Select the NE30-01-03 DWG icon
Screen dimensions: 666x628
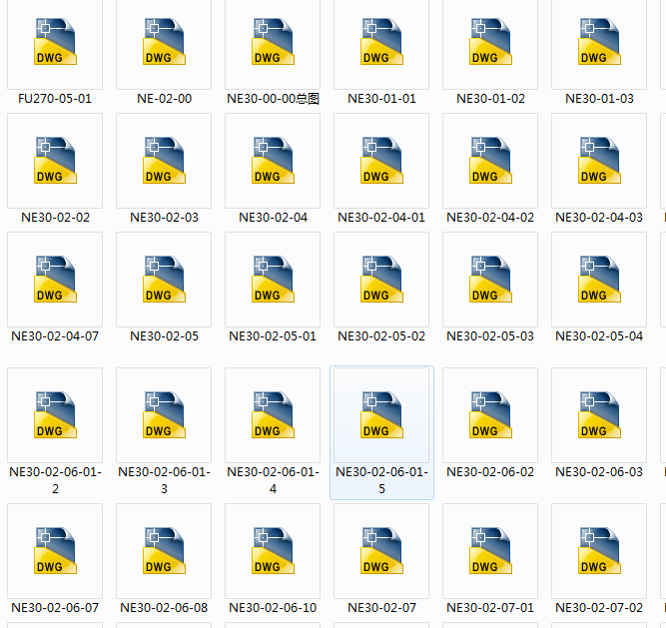[599, 42]
